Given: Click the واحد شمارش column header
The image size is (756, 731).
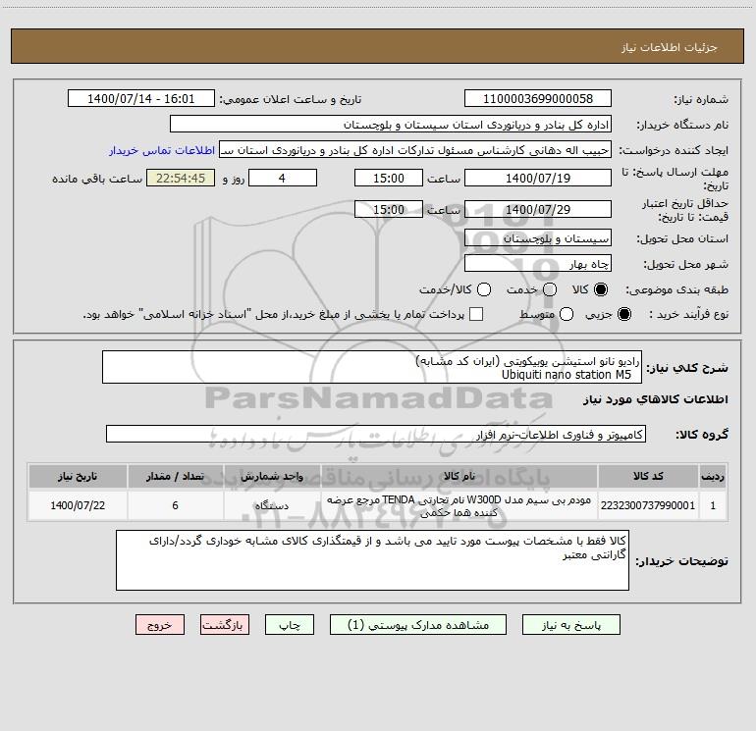Looking at the screenshot, I should point(272,476).
